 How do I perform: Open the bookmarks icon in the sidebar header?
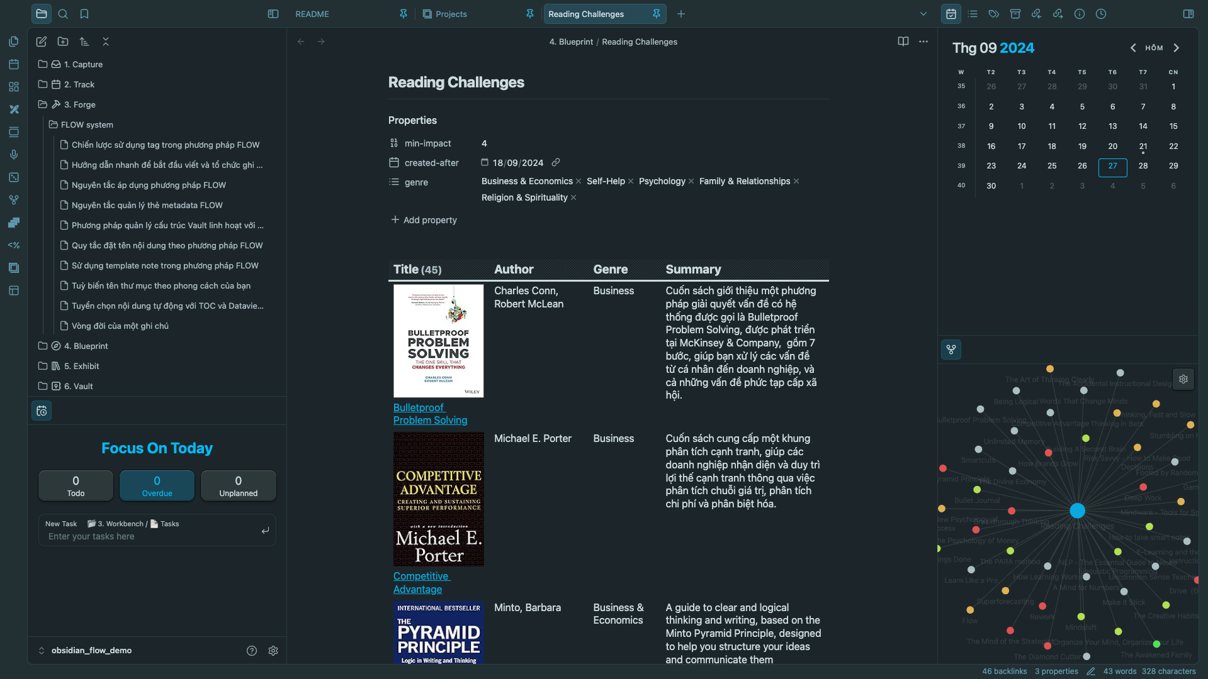pyautogui.click(x=84, y=14)
